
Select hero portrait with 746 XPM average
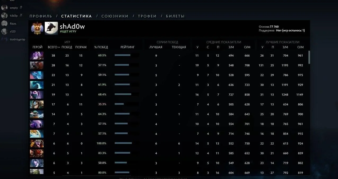pyautogui.click(x=37, y=134)
